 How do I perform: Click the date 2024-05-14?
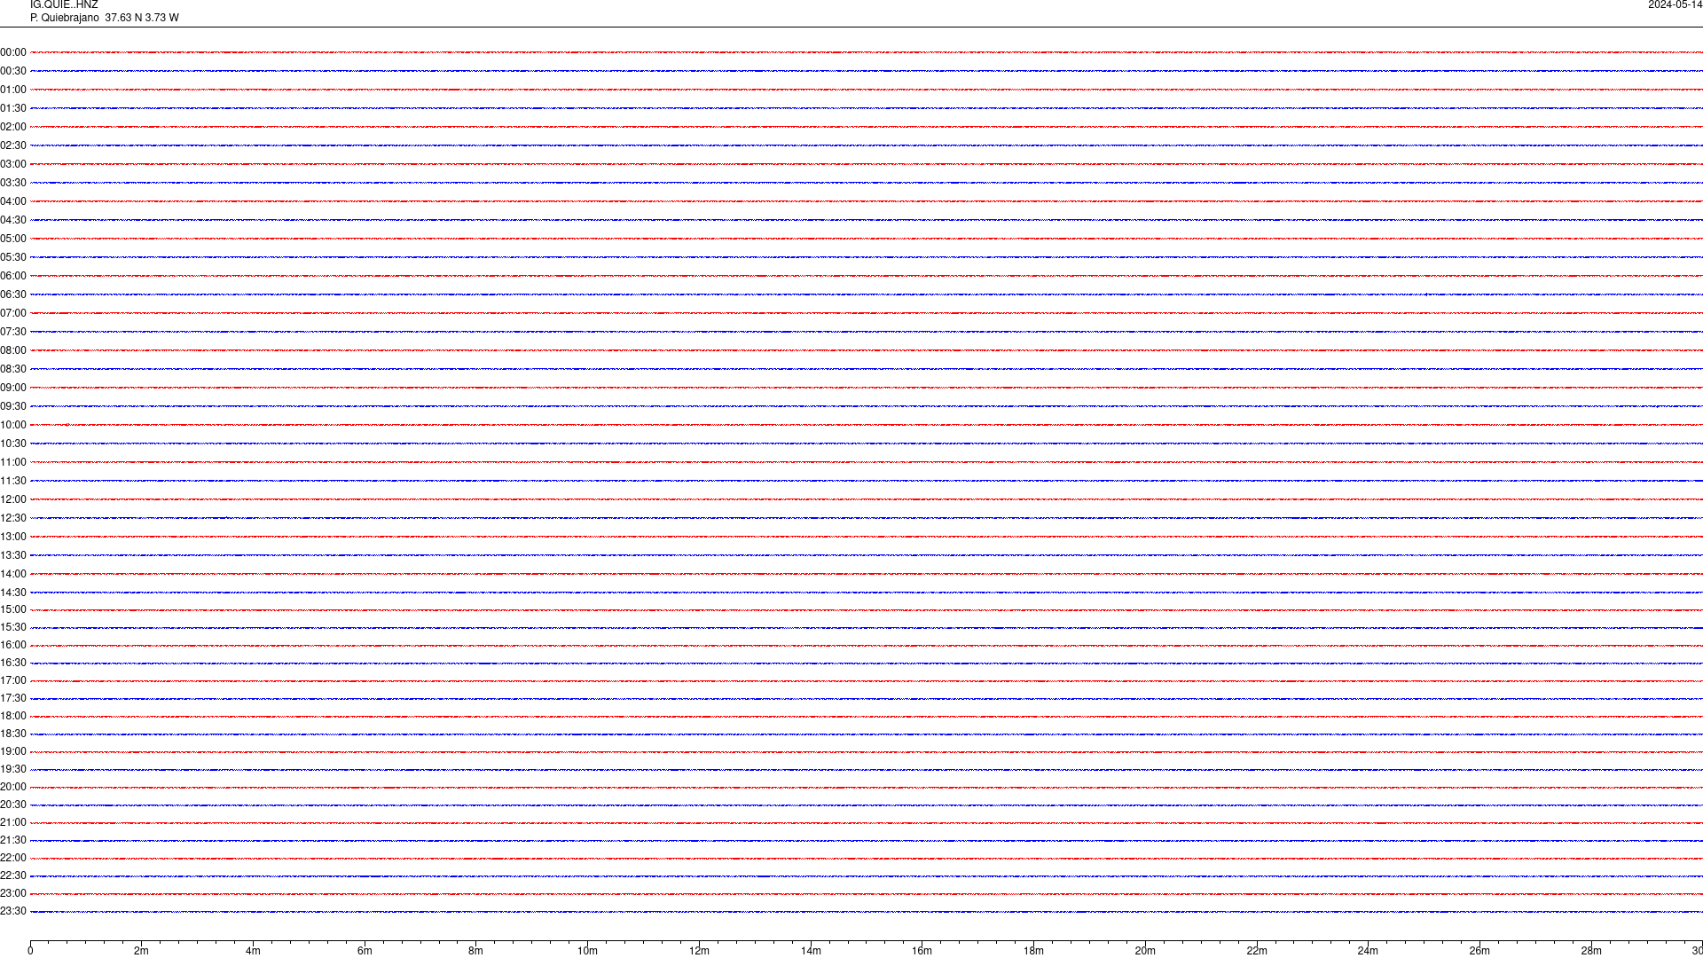(1675, 4)
